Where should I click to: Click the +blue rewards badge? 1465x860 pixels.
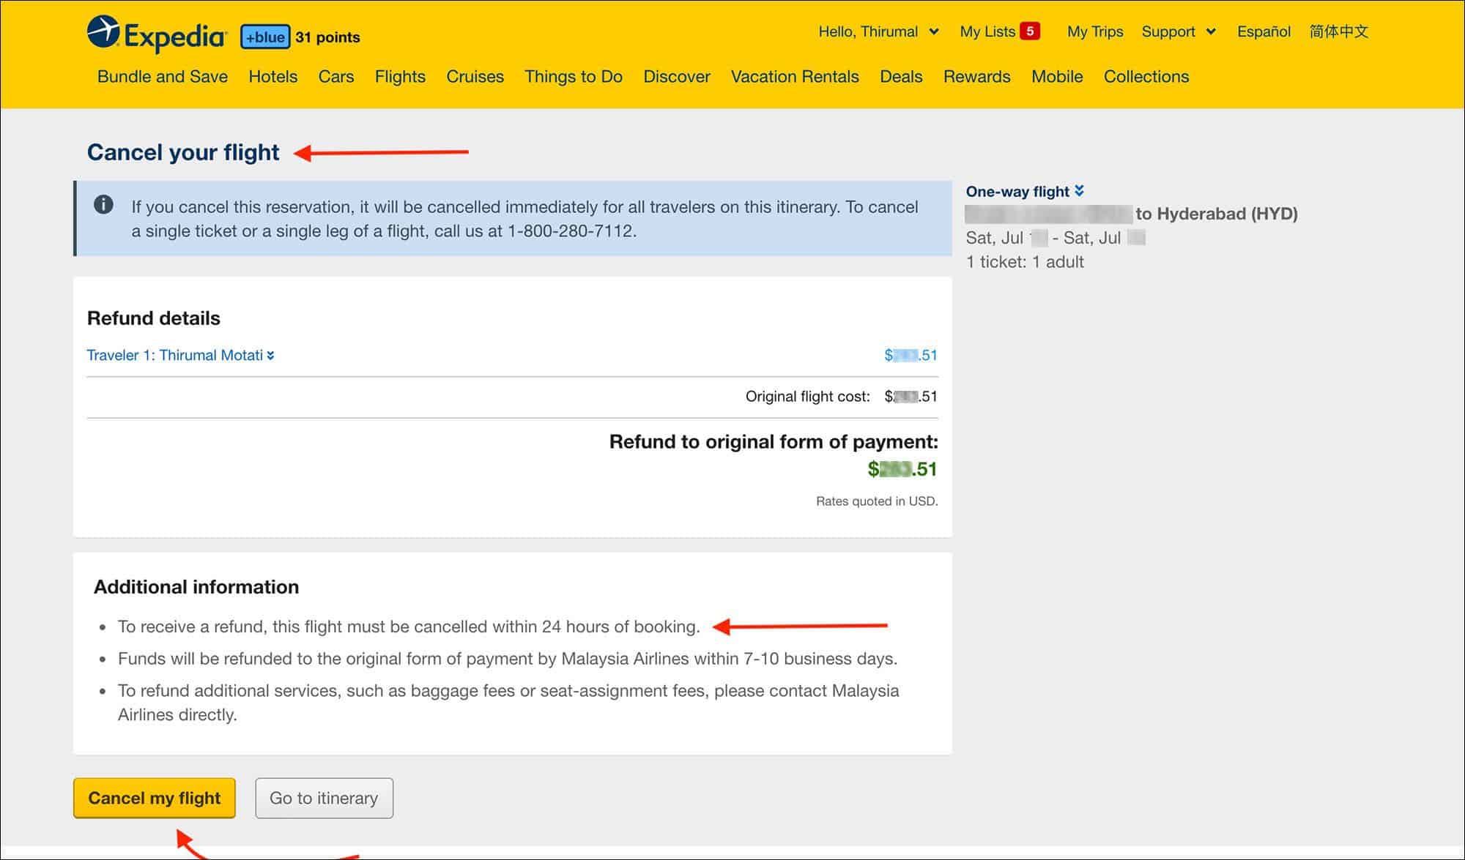coord(265,37)
